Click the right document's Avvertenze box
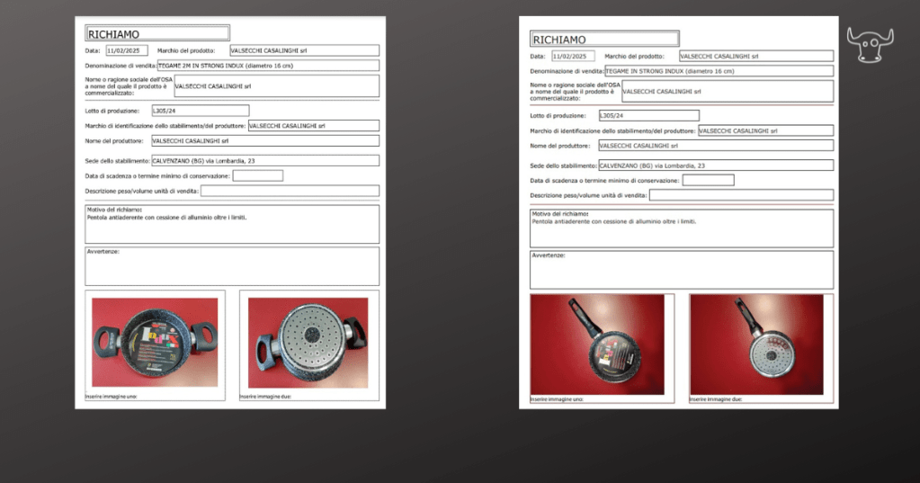 pyautogui.click(x=681, y=270)
